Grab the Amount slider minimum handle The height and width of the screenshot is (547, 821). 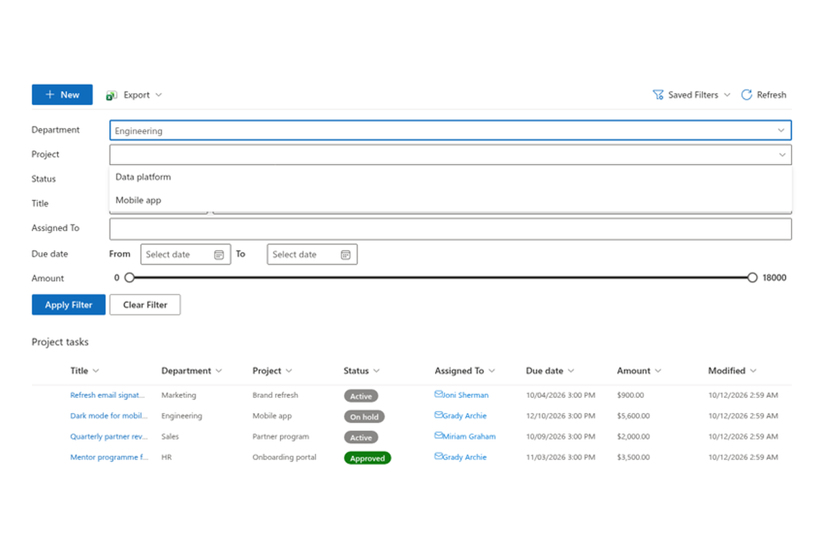click(x=129, y=278)
